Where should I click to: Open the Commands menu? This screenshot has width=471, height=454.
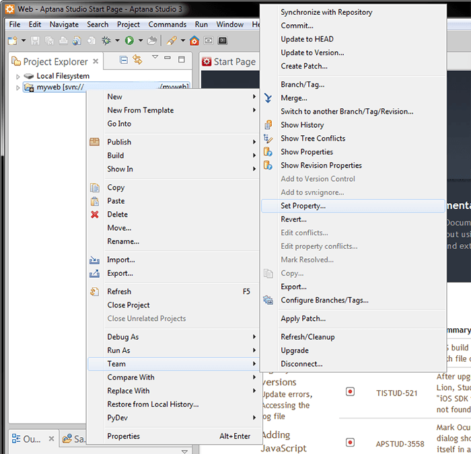tap(168, 24)
